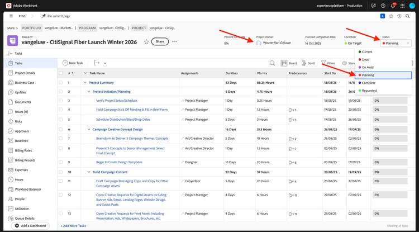Select On Hold status option
This screenshot has width=419, height=232.
(383, 67)
